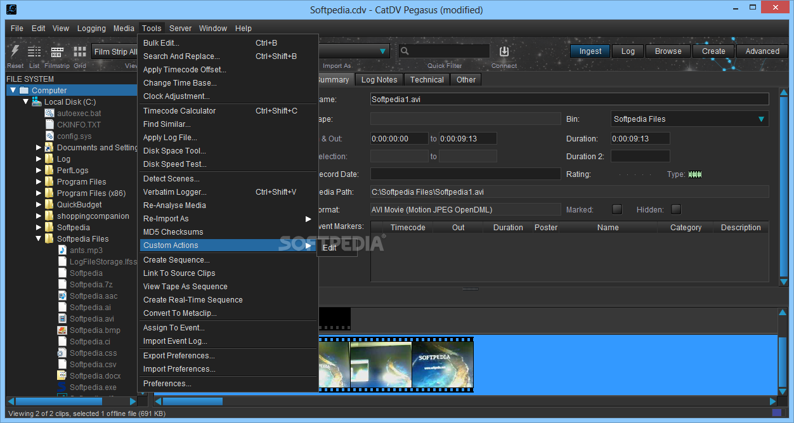
Task: Click the status bar indicator icon
Action: tap(777, 413)
